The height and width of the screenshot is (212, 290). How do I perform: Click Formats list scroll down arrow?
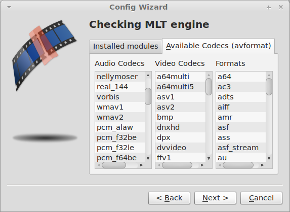(x=269, y=158)
